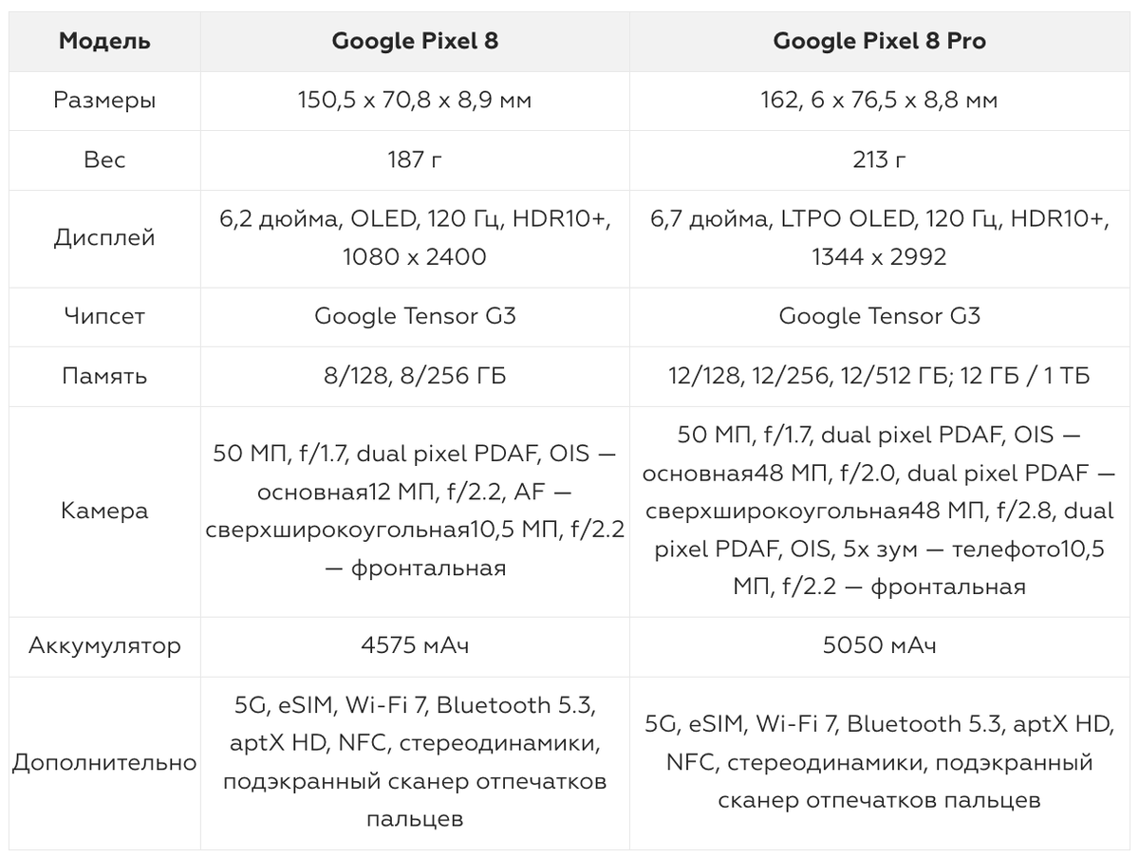Click the 5050 мАч battery cell
Screen dimensions: 1139x857
[879, 646]
